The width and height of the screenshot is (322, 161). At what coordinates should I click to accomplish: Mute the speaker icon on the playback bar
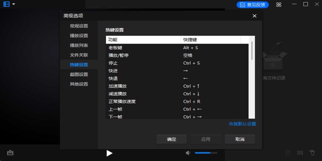coord(188,153)
